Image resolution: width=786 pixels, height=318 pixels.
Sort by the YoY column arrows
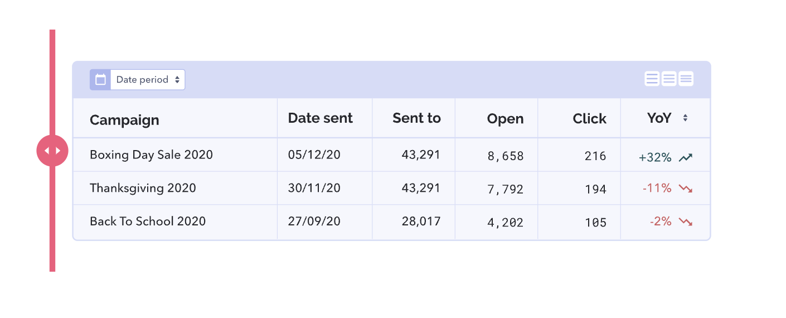[685, 118]
